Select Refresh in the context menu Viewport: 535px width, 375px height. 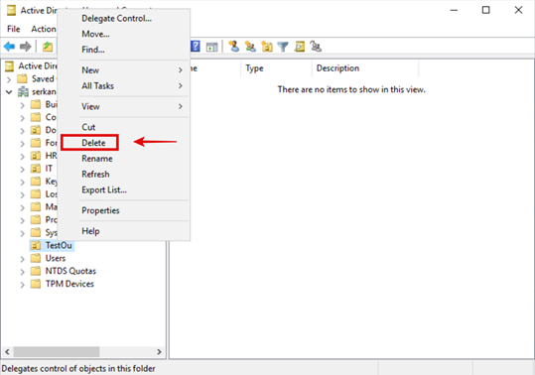(x=124, y=175)
